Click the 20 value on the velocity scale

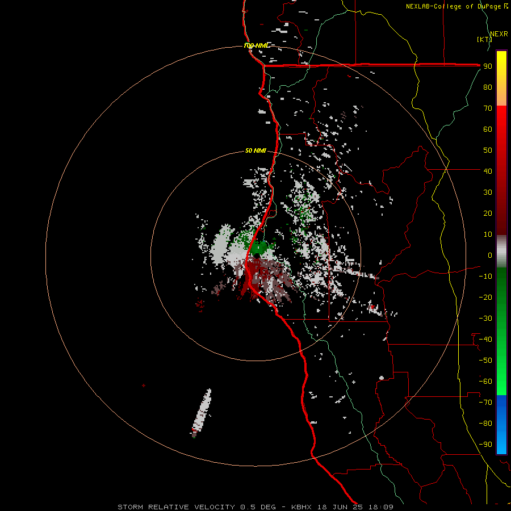[x=488, y=213]
